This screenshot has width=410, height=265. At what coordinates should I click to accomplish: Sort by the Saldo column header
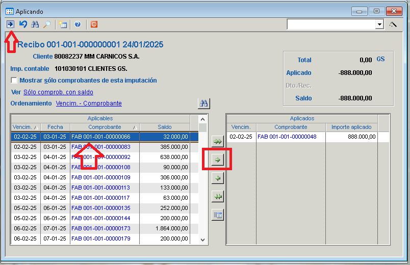coord(164,127)
